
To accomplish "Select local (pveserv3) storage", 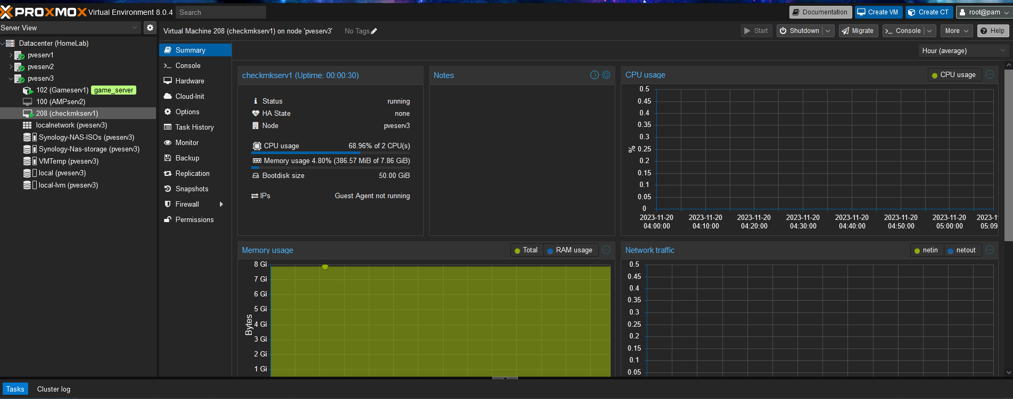I will point(62,173).
